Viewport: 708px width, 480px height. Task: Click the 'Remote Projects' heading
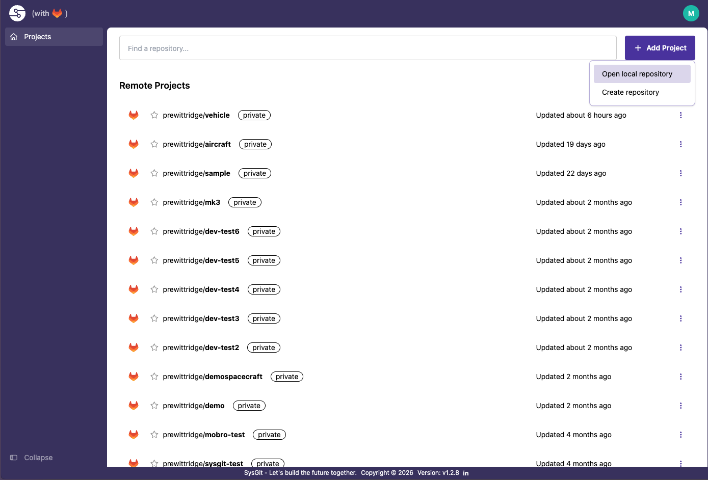pyautogui.click(x=154, y=86)
